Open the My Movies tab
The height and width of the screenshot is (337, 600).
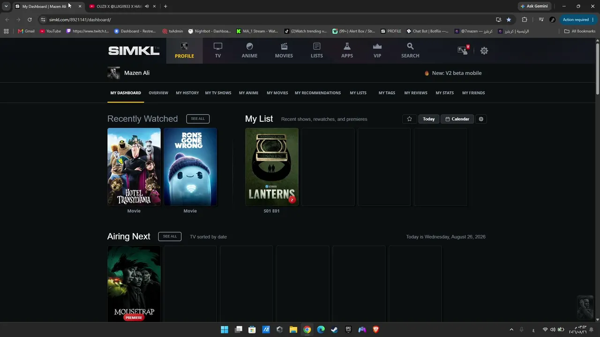click(277, 93)
